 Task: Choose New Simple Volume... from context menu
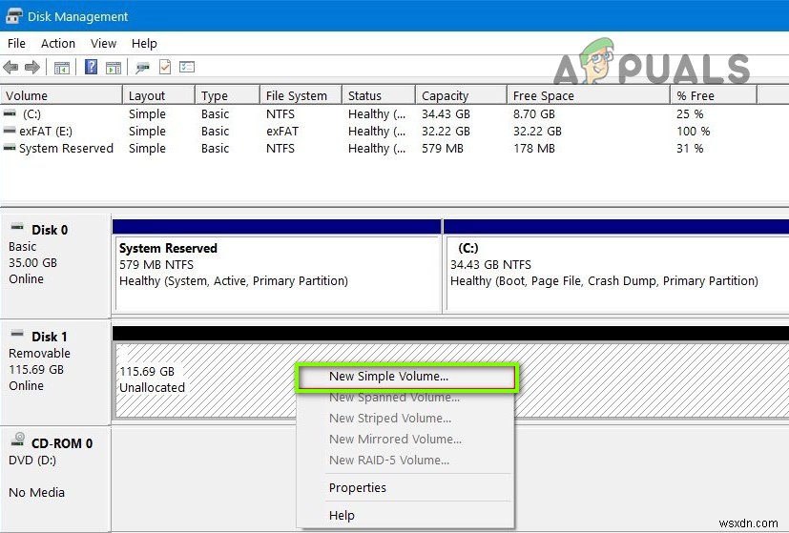click(406, 377)
